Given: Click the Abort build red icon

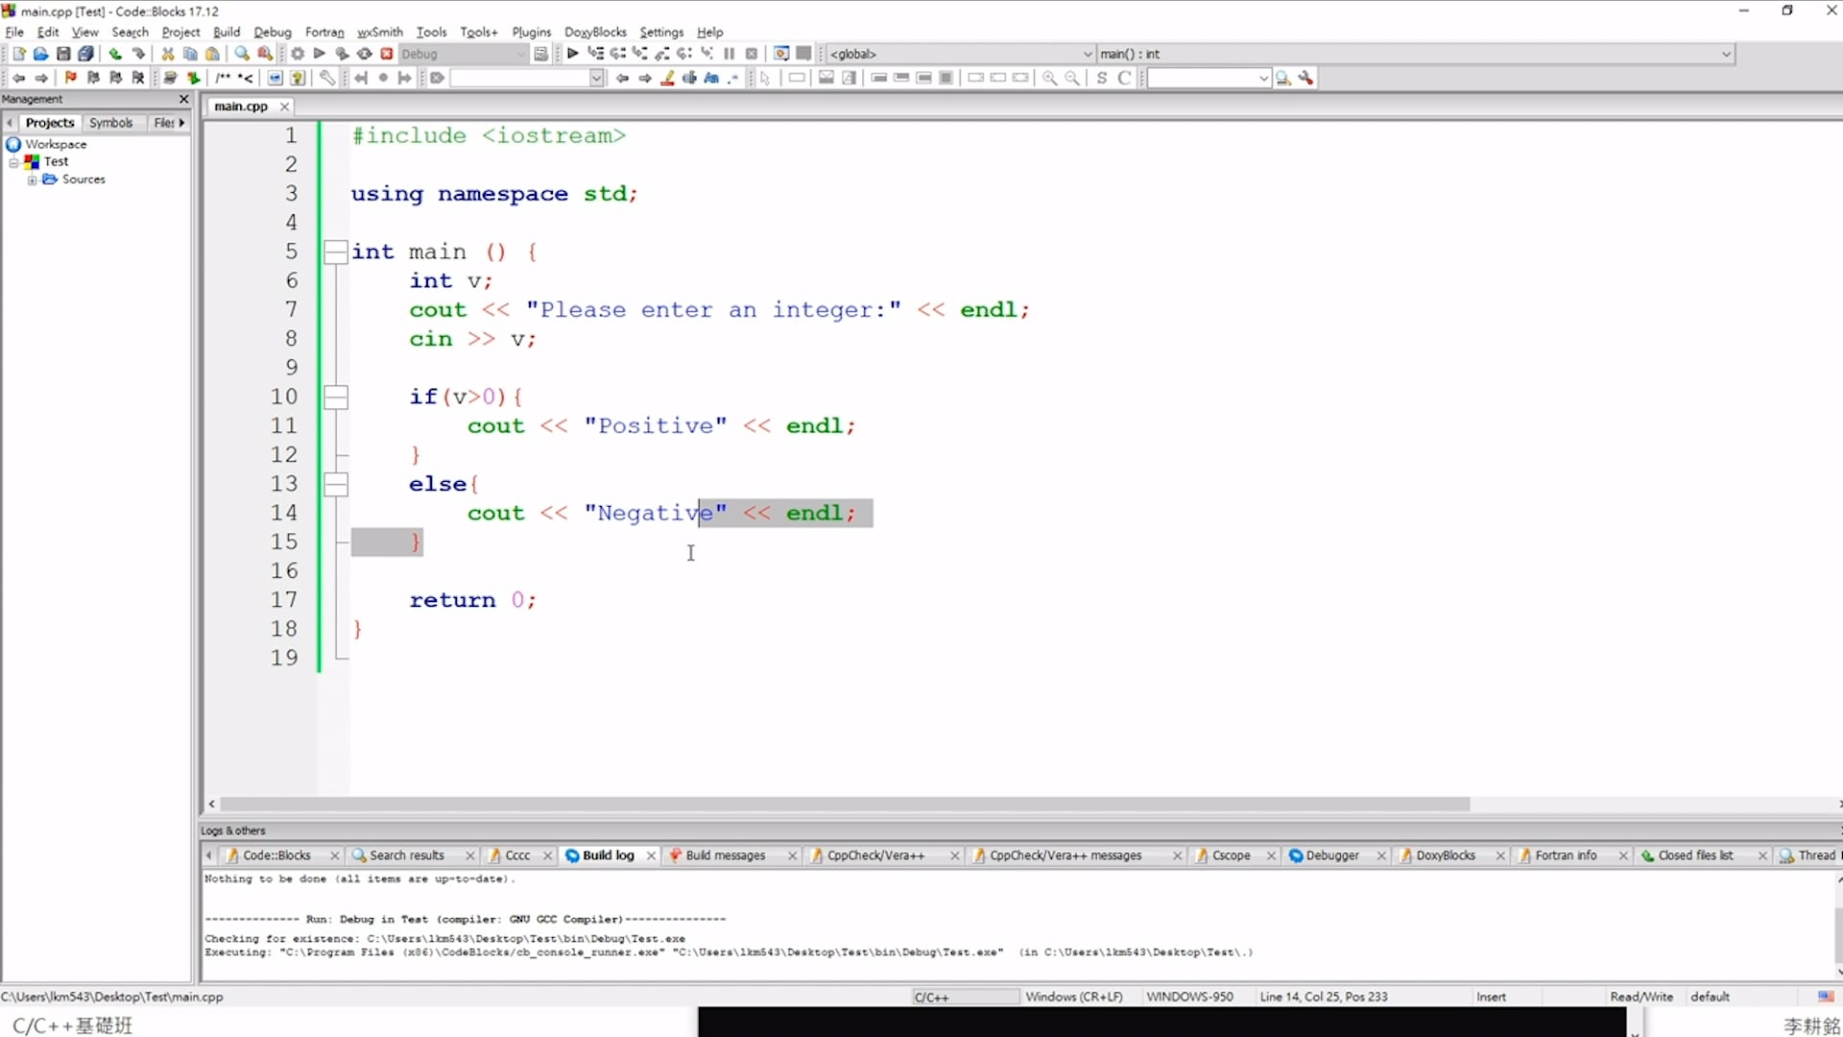Looking at the screenshot, I should tap(387, 54).
